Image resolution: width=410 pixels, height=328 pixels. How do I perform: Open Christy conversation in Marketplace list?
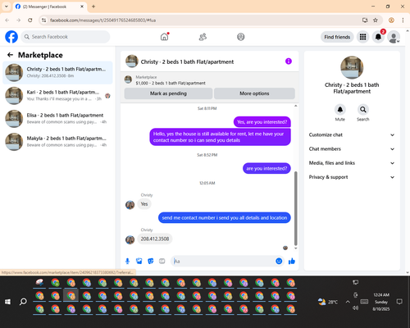coord(57,73)
